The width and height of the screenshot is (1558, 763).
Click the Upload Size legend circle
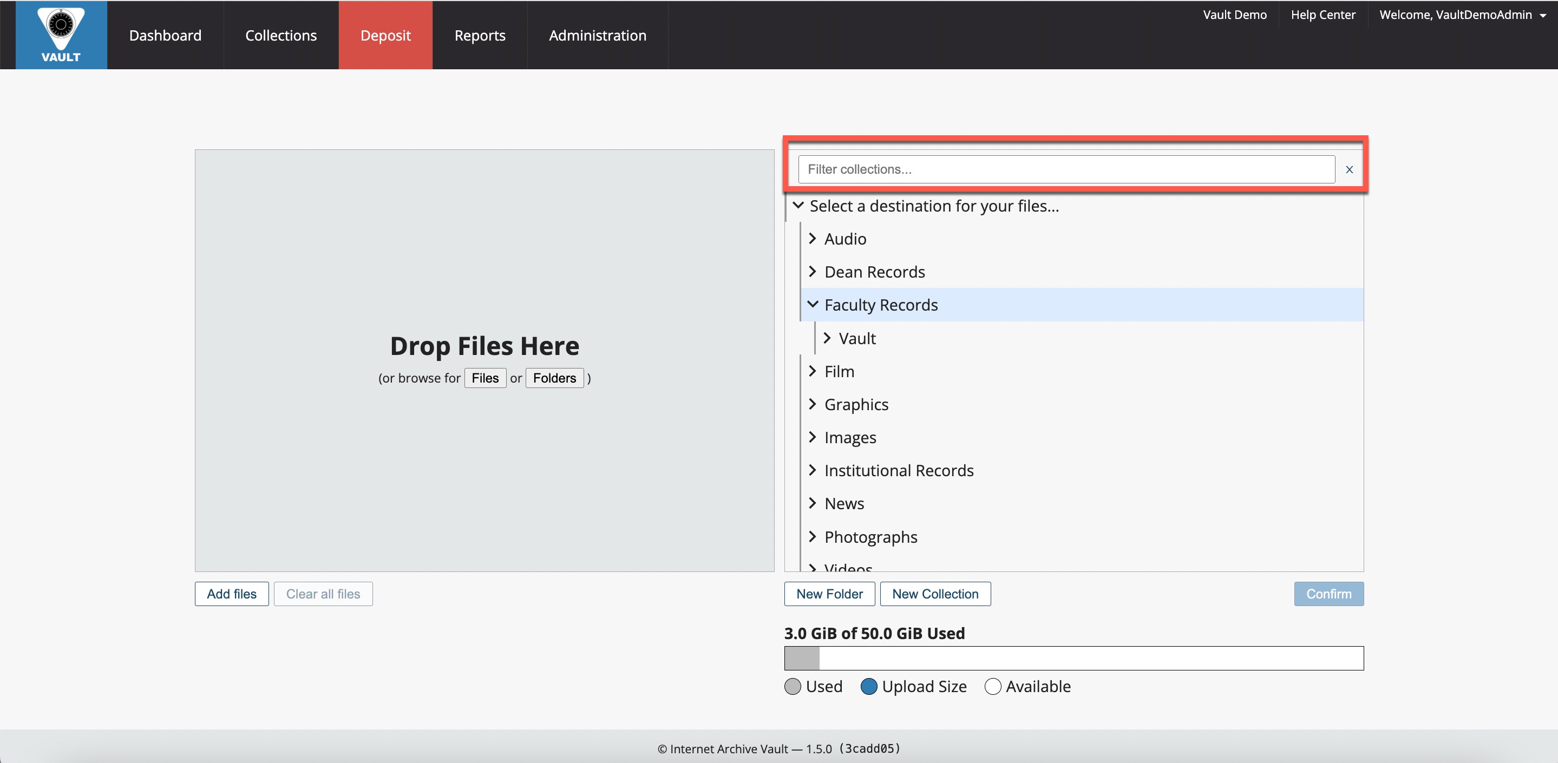(x=868, y=686)
